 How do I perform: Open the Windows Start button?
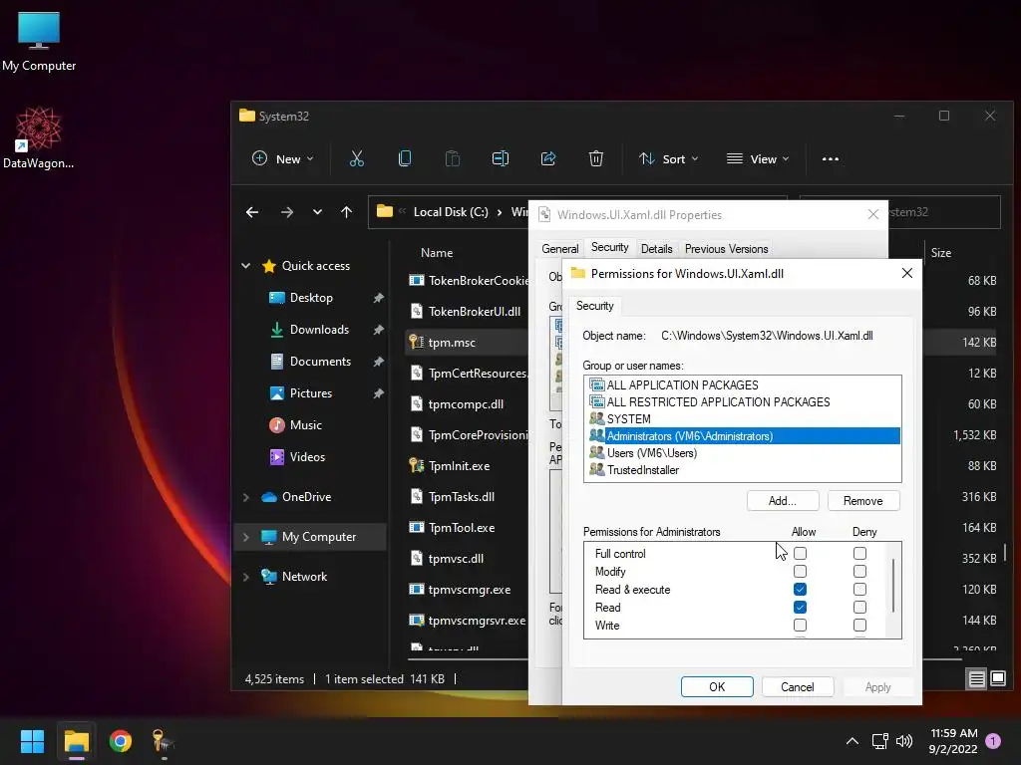32,741
